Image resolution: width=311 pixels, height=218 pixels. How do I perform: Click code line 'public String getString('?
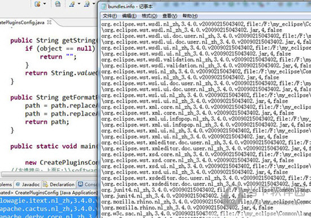[54, 41]
